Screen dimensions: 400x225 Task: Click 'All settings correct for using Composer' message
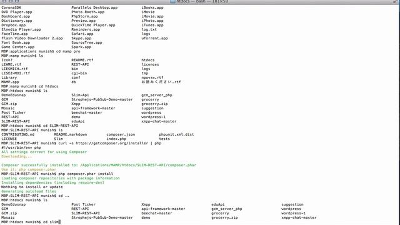coord(44,152)
